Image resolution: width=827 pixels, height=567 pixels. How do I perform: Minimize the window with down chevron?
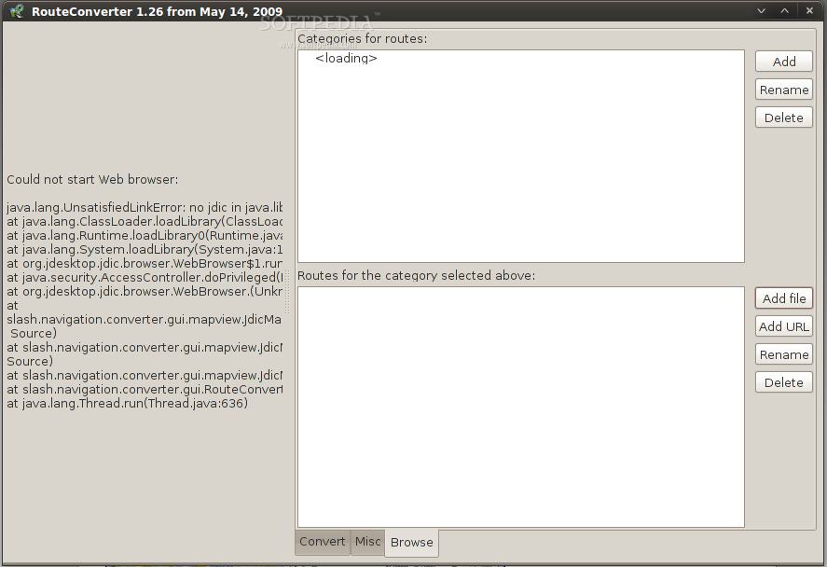[x=761, y=10]
